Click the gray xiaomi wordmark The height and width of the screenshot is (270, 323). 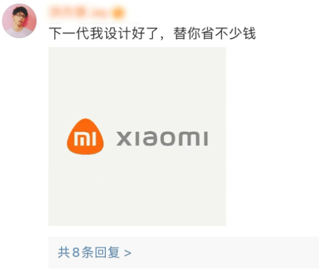[x=162, y=138]
